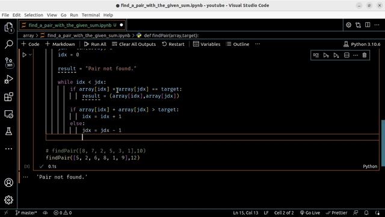Execute above cells from cell toolbar

point(326,55)
